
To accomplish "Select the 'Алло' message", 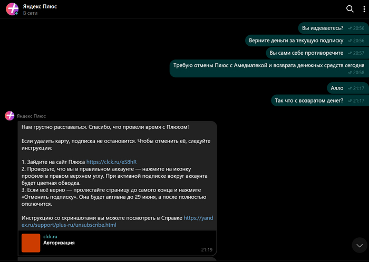I will point(348,88).
